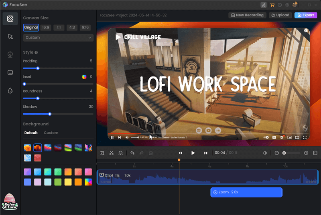Pick the pink gradient color swatch
The height and width of the screenshot is (215, 321).
(x=88, y=172)
